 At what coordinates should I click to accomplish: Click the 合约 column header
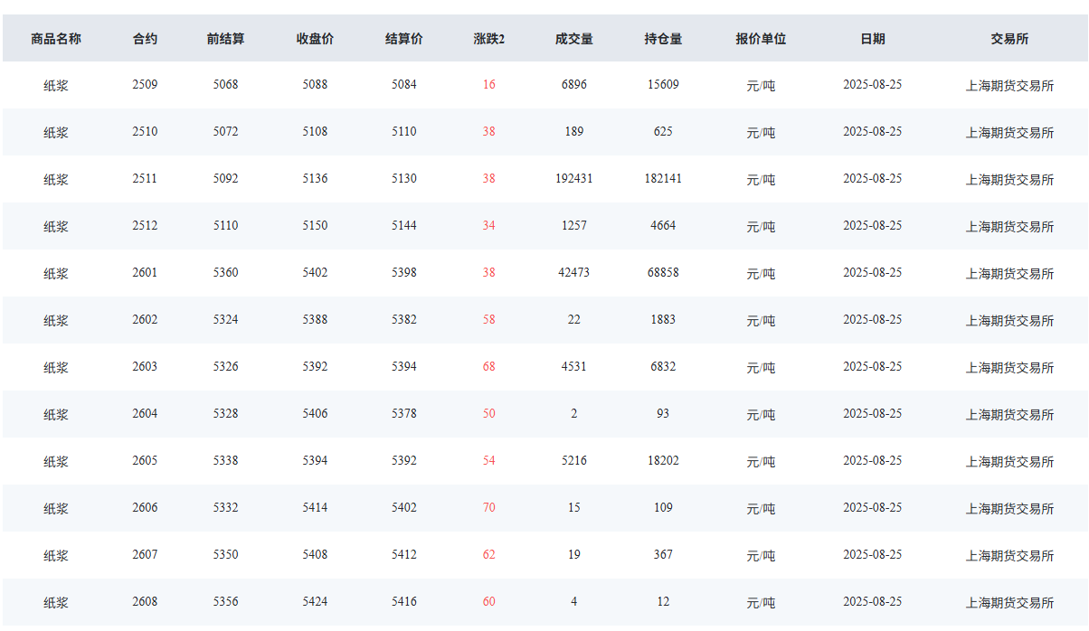coord(145,39)
